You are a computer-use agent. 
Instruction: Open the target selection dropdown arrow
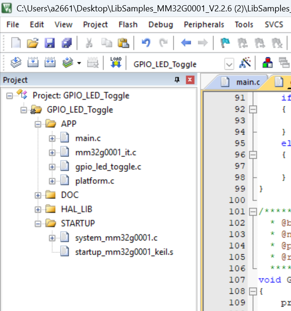pos(229,64)
